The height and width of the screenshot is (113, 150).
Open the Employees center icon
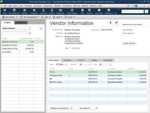[x=60, y=11]
